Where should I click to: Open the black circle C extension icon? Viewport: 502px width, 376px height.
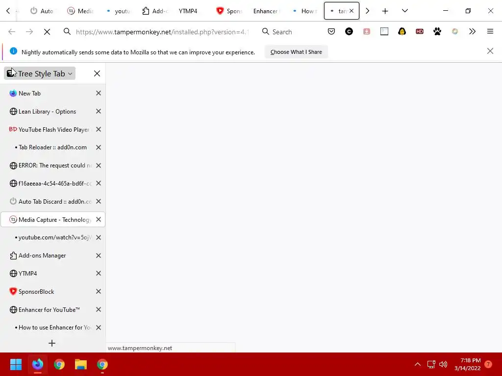click(x=349, y=31)
